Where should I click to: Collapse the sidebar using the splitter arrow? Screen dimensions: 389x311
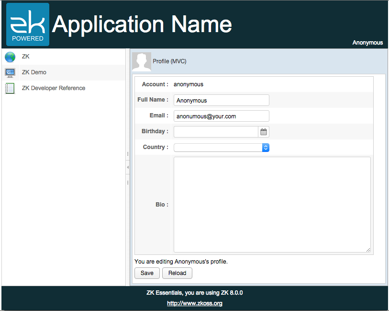point(128,167)
